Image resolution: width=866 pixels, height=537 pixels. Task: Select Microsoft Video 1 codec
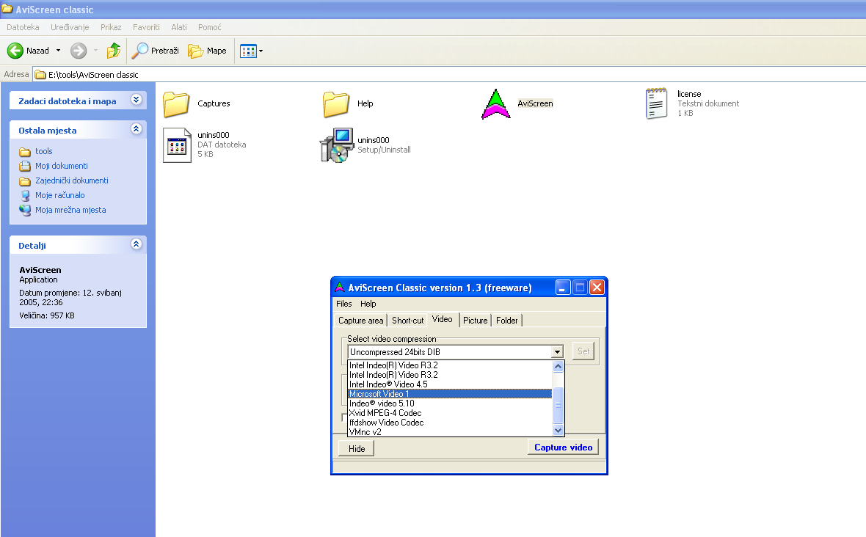[450, 394]
